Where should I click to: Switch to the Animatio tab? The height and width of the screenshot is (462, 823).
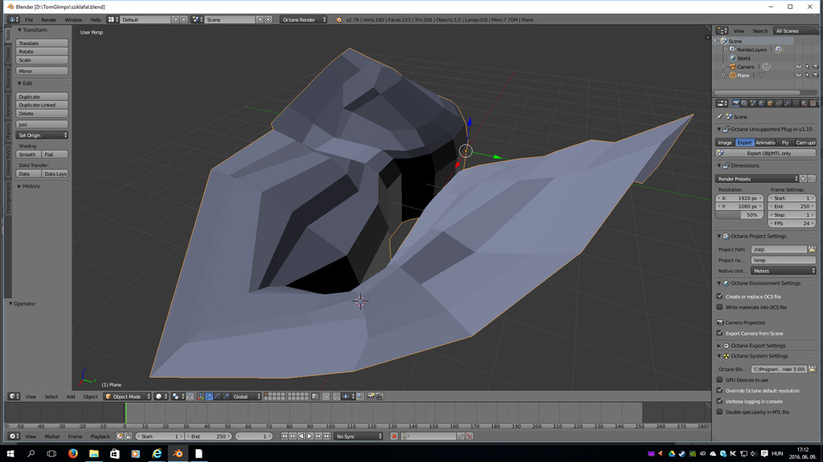tap(765, 143)
